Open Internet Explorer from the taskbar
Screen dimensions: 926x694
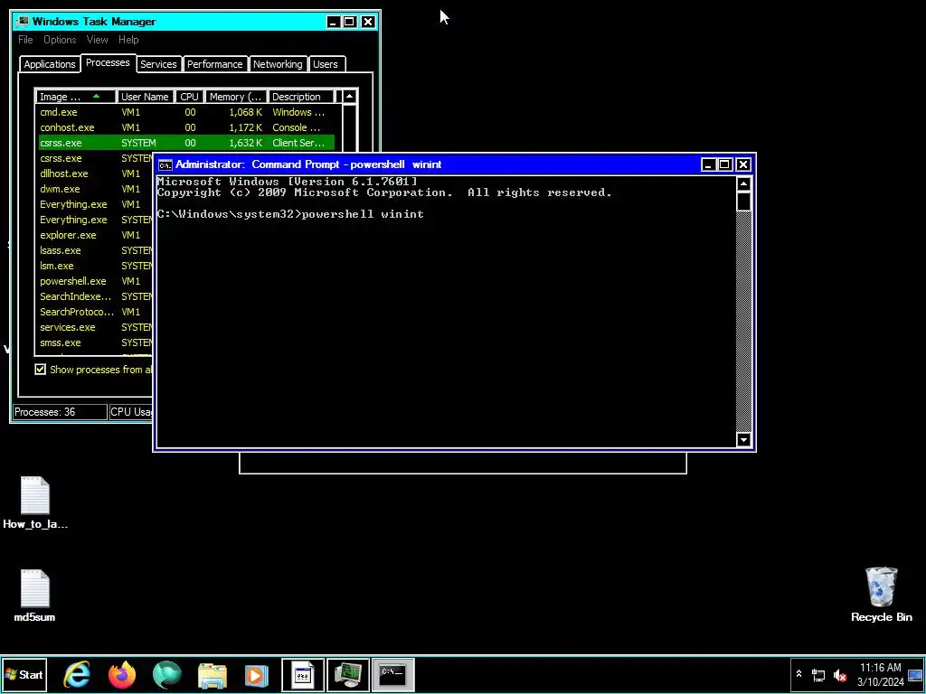[x=77, y=674]
